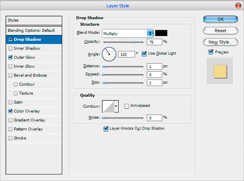Click the Reset button
Screen dimensions: 244x181
[x=220, y=31]
